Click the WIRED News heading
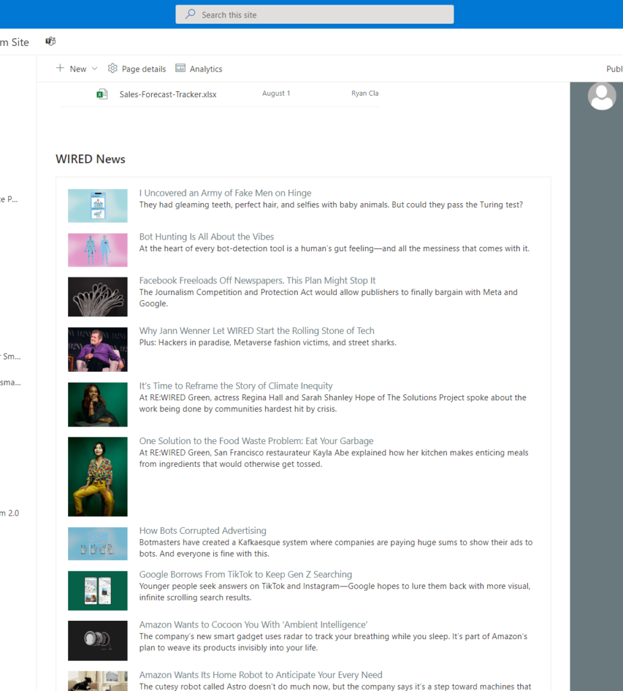The width and height of the screenshot is (623, 691). point(90,159)
